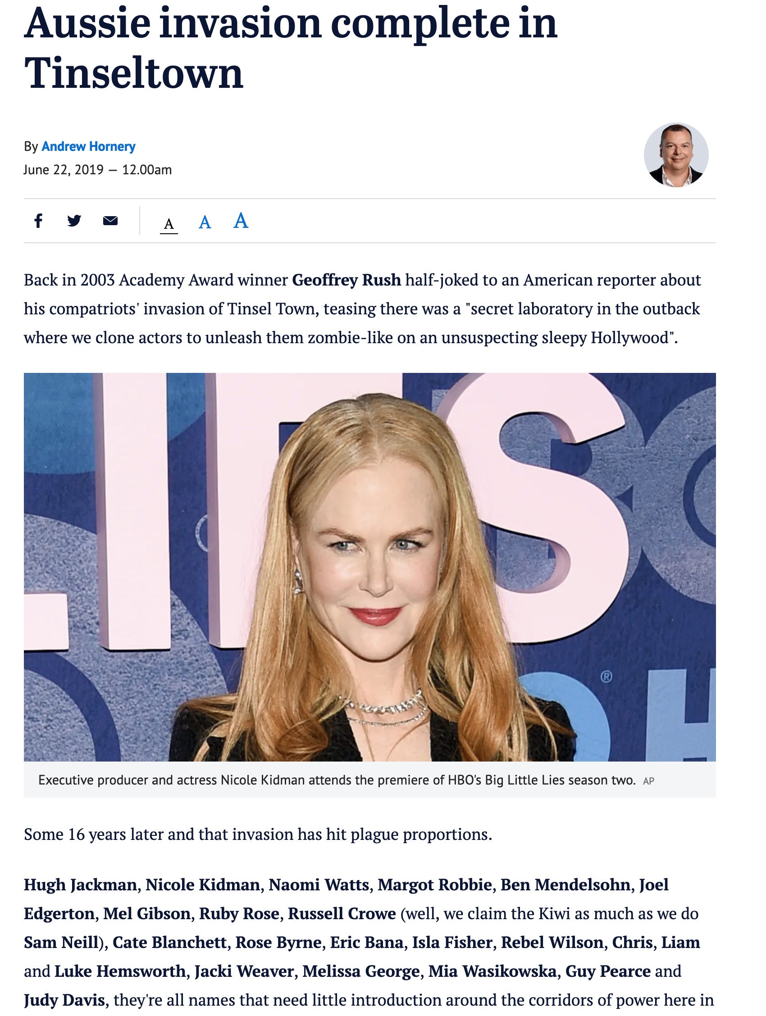Click the bold name Cate Blanchett
The image size is (766, 1016).
click(x=169, y=942)
